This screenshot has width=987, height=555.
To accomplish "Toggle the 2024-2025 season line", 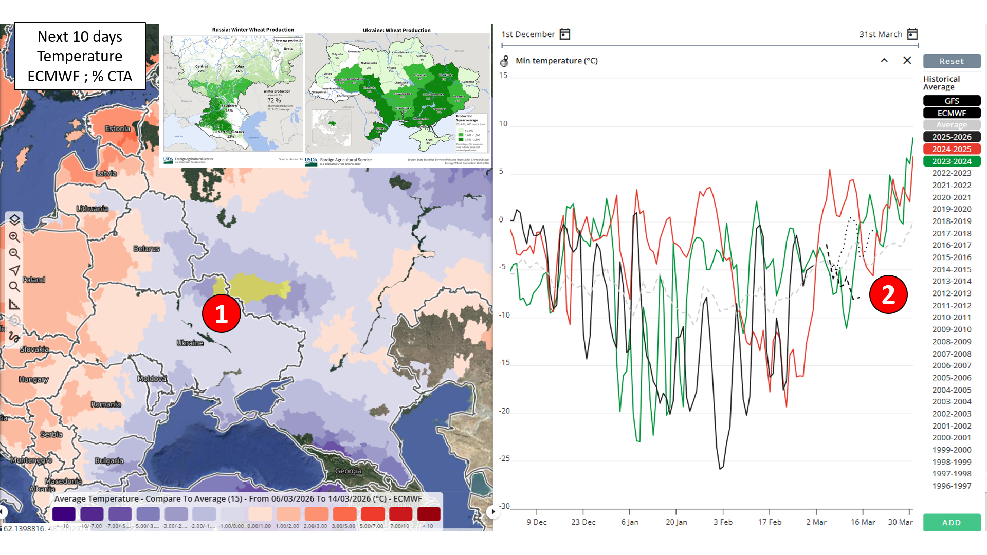I will pos(952,149).
